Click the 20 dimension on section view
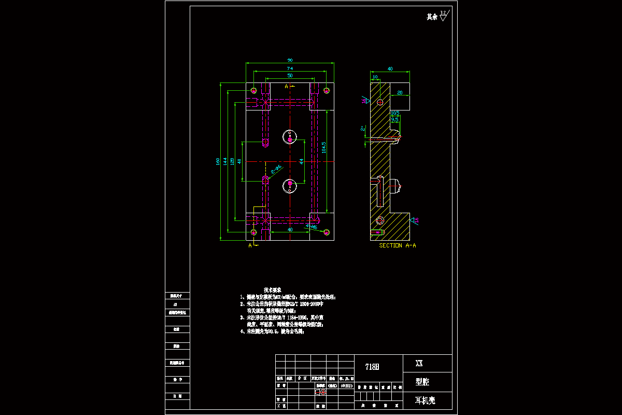This screenshot has height=415, width=622. click(400, 92)
